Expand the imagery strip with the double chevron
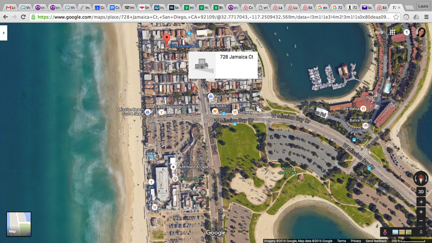Screen dimensions: 432x243 tap(421, 232)
